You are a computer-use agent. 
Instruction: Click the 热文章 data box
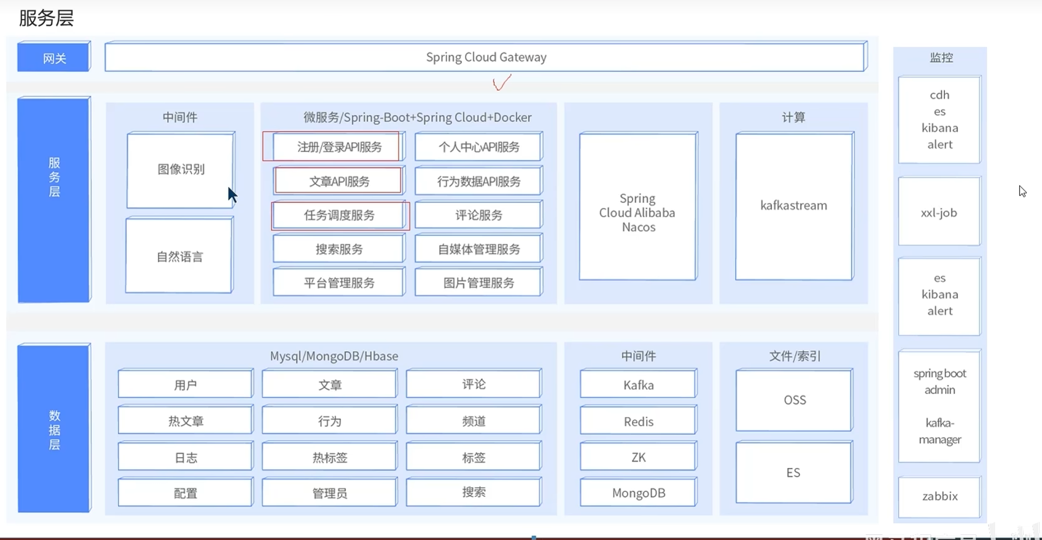click(186, 421)
